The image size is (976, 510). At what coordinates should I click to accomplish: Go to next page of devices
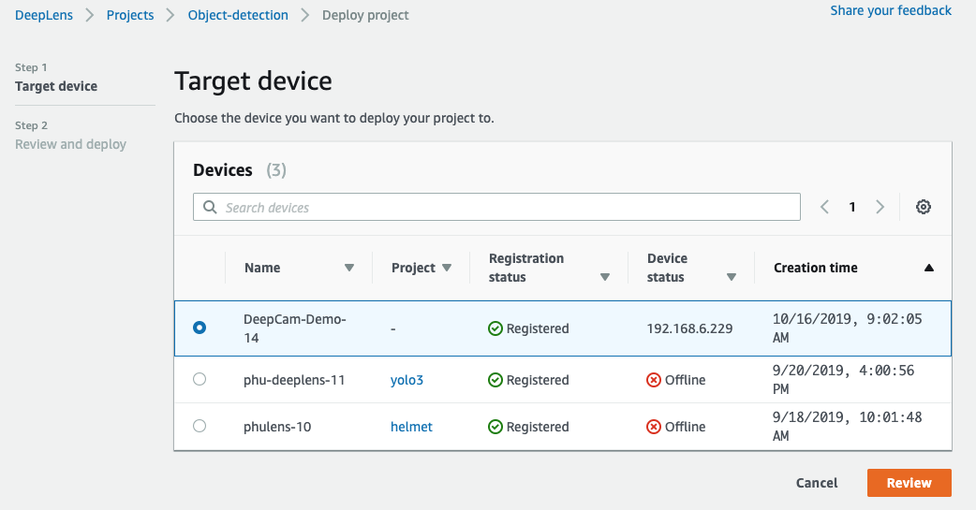[880, 207]
